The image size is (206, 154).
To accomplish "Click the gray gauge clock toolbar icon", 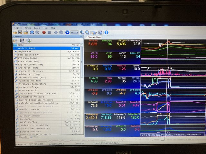I will pos(61,32).
